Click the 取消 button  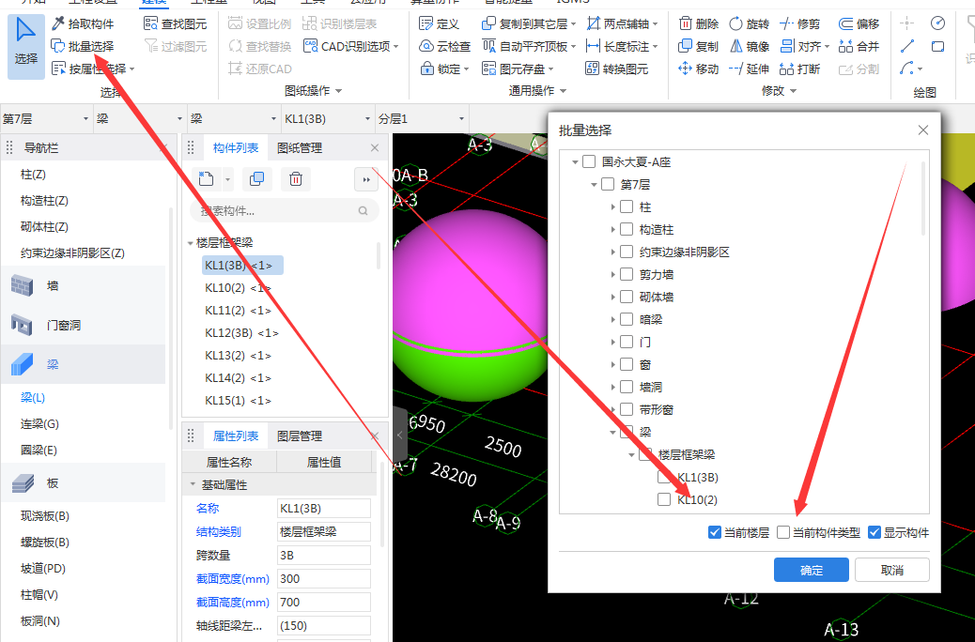tap(892, 570)
